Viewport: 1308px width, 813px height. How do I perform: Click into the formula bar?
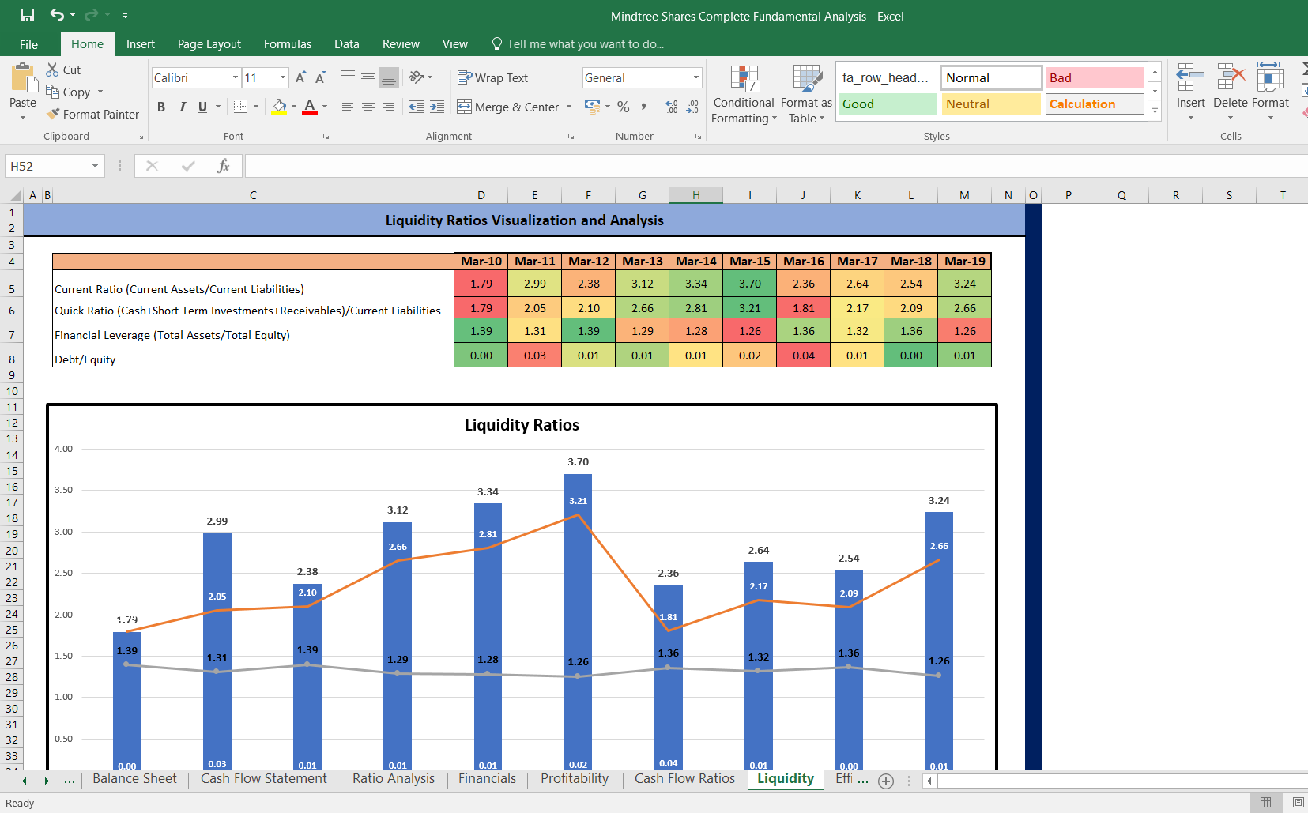pos(775,166)
